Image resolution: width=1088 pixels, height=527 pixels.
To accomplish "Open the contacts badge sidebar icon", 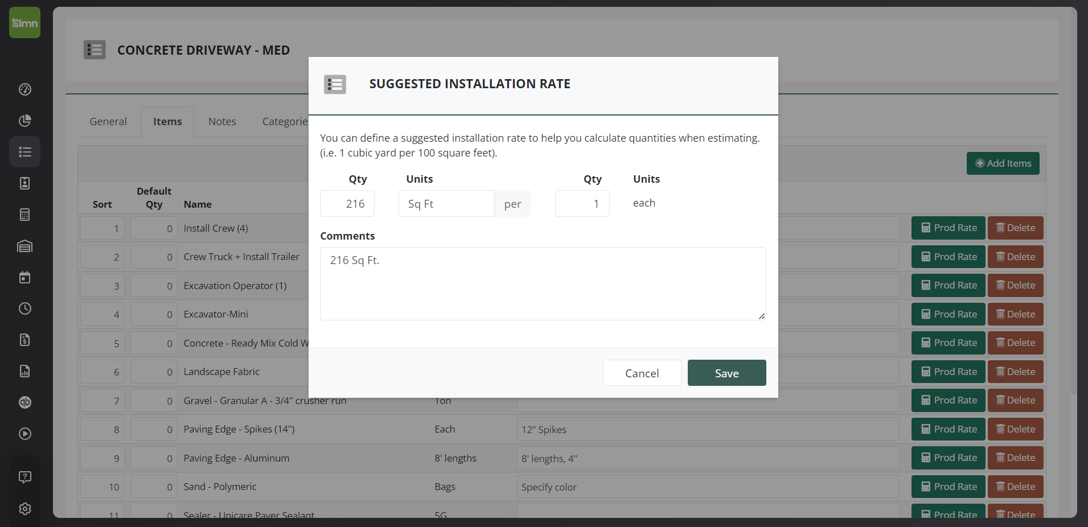I will (24, 183).
